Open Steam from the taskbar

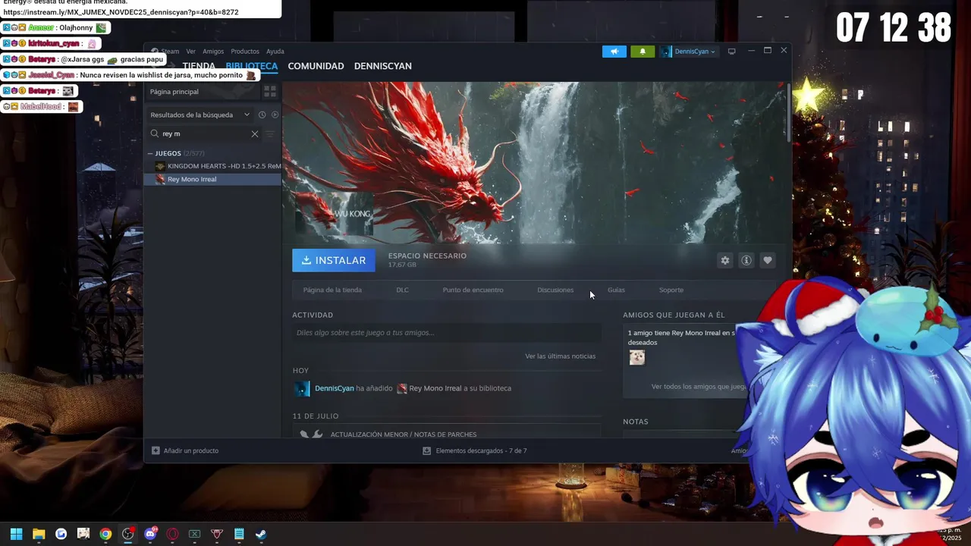pyautogui.click(x=261, y=534)
